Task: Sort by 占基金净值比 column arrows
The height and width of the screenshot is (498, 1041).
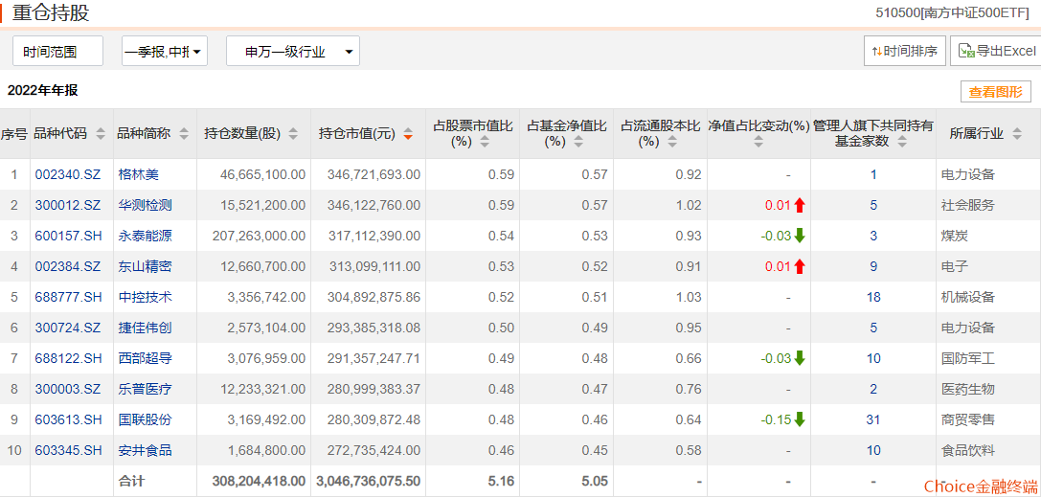Action: [x=579, y=142]
